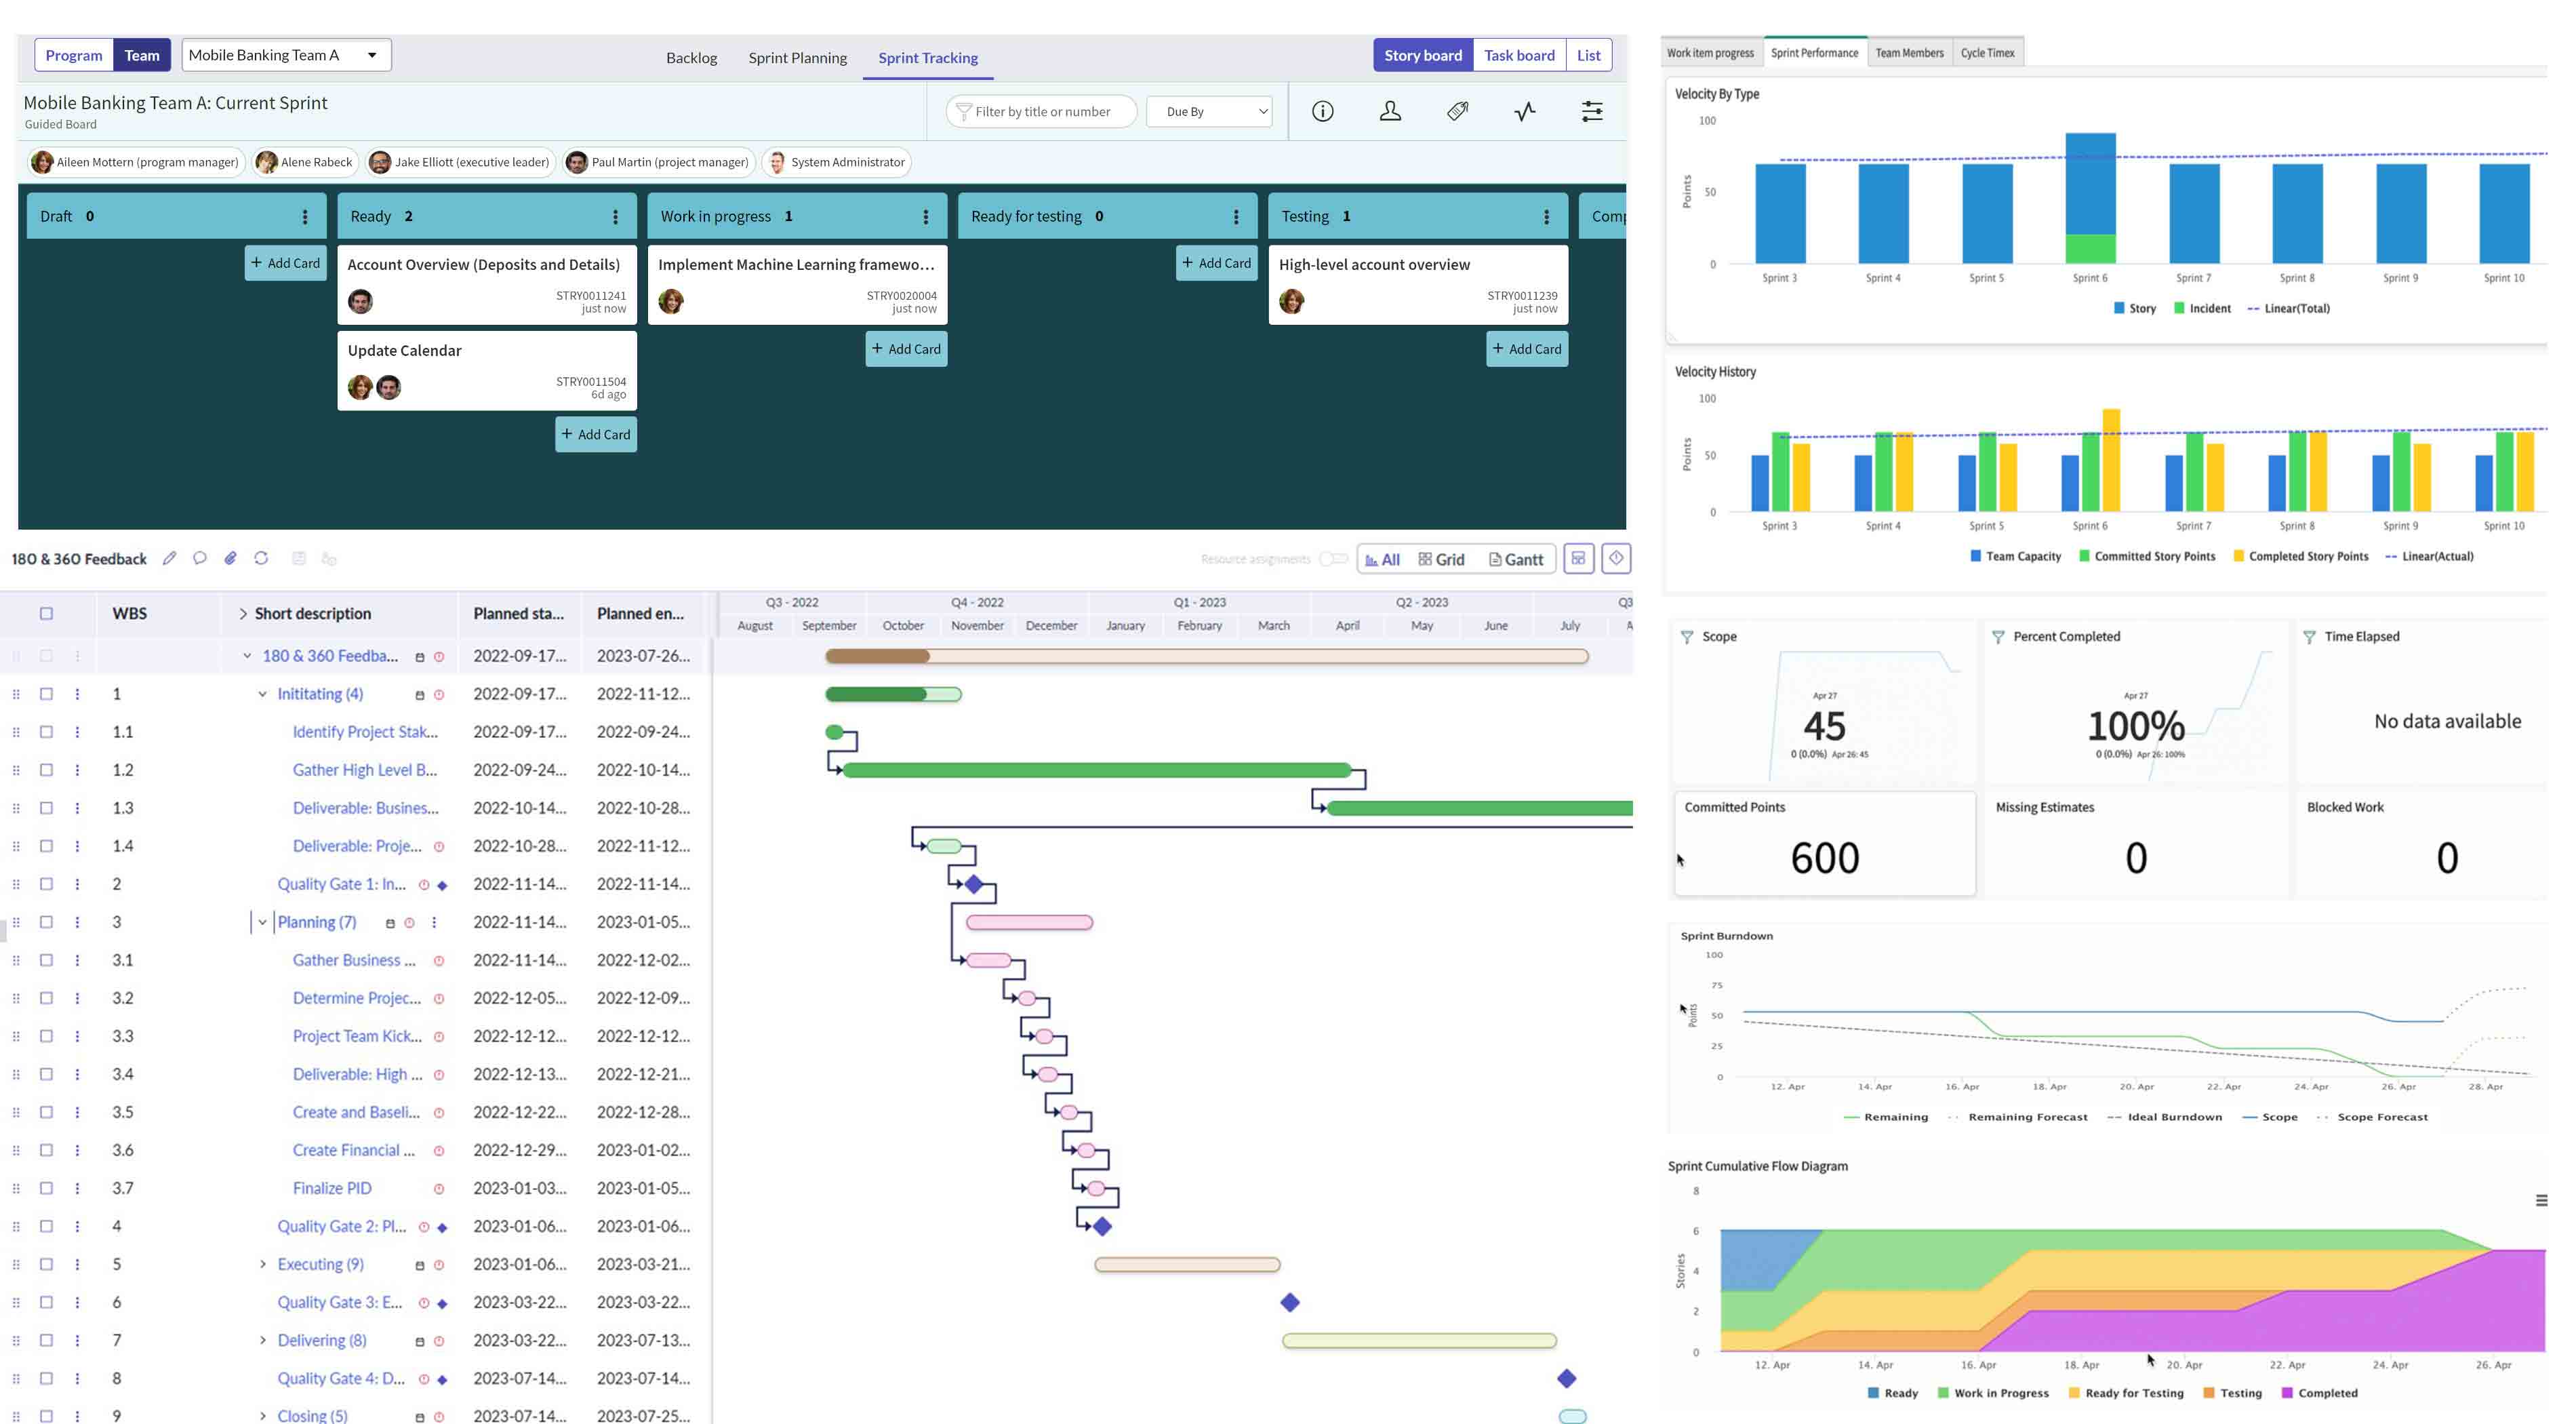Open the Due By dropdown
This screenshot has width=2576, height=1424.
[x=1209, y=111]
